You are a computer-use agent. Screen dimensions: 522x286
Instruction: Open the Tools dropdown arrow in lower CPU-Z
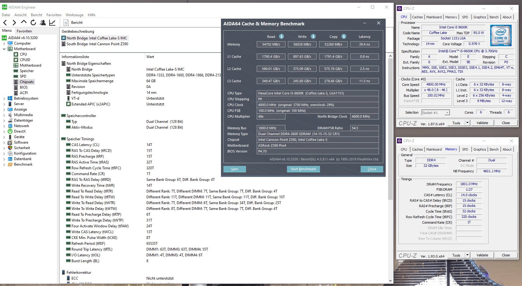tap(467, 255)
